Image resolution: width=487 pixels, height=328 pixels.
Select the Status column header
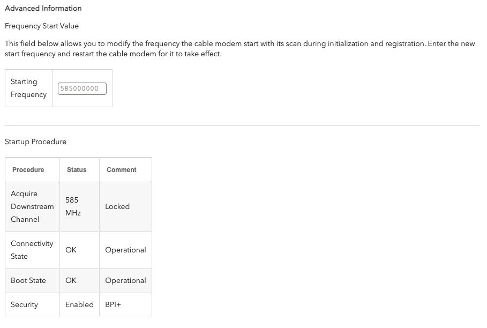77,170
